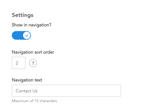Turn off showing this page in navigation
Image resolution: width=159 pixels, height=111 pixels.
click(x=22, y=36)
